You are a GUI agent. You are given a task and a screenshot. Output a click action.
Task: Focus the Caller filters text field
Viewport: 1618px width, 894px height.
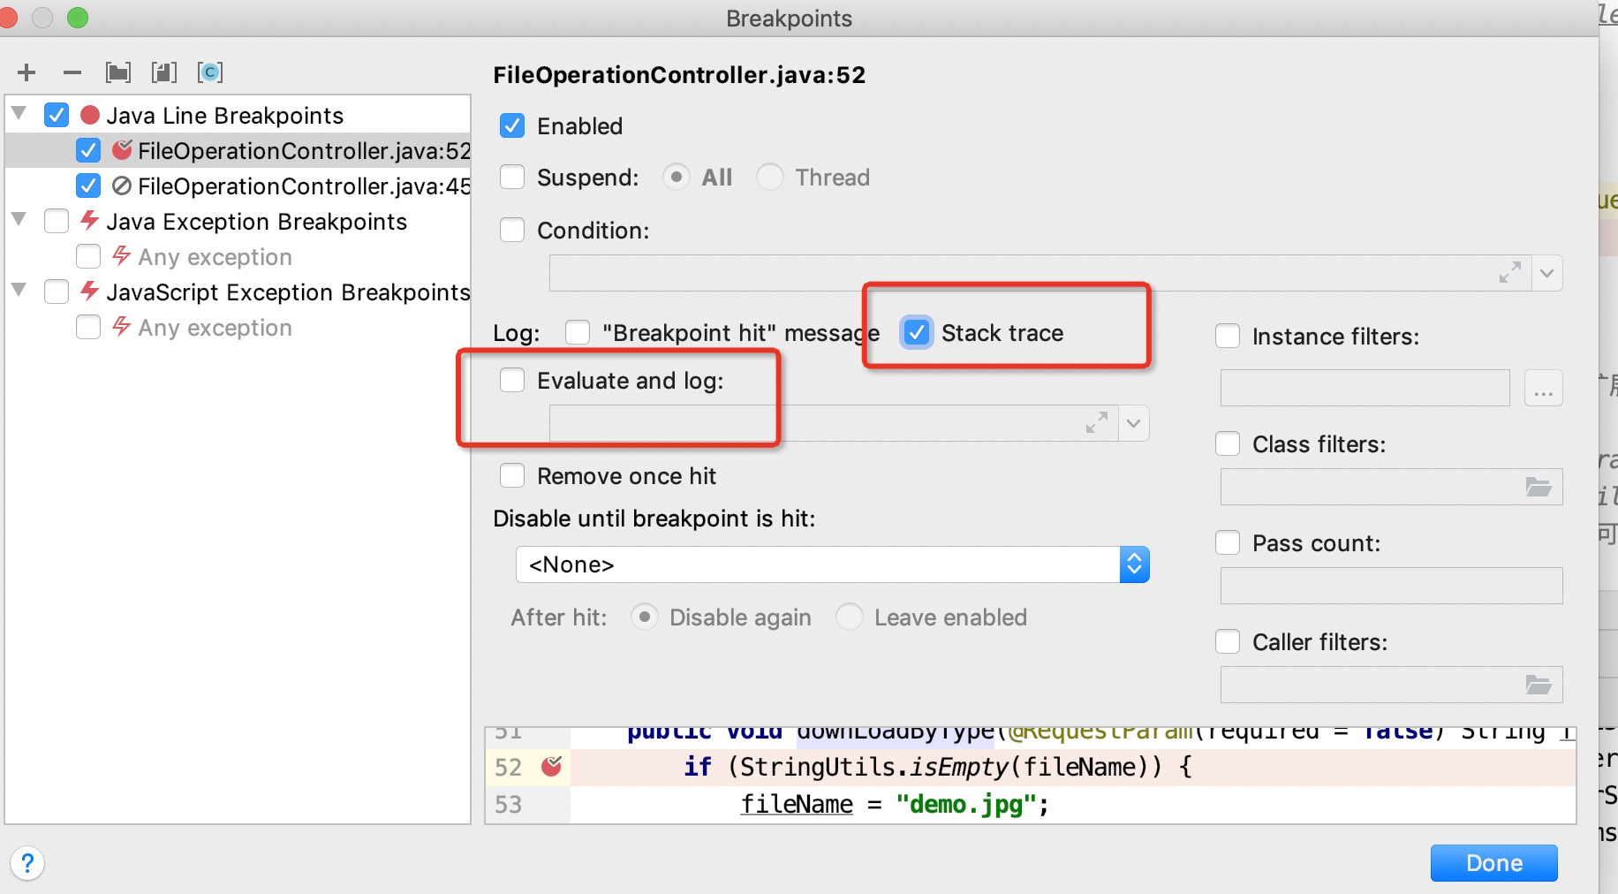pos(1391,685)
